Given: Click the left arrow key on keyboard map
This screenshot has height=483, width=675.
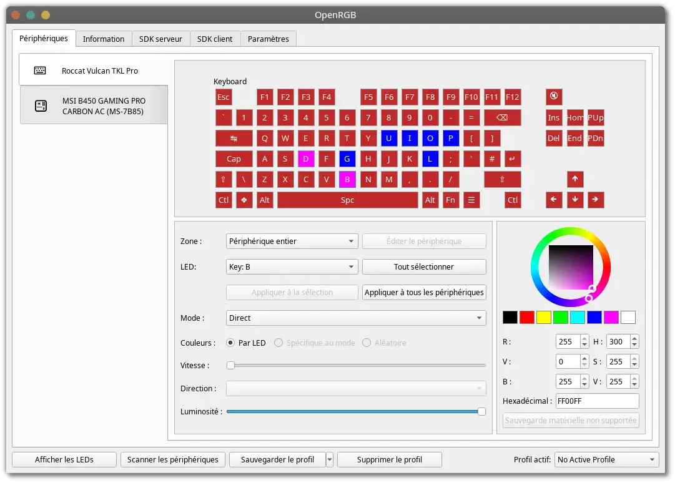Looking at the screenshot, I should [x=554, y=200].
